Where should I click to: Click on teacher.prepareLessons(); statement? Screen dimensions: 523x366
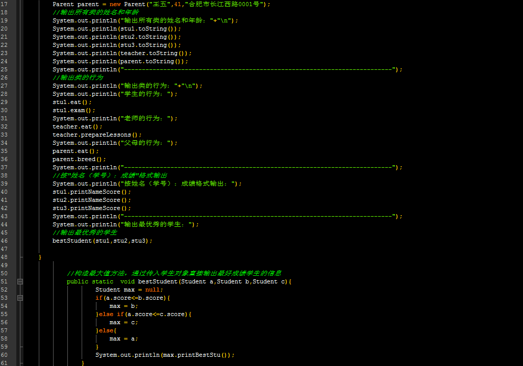97,135
